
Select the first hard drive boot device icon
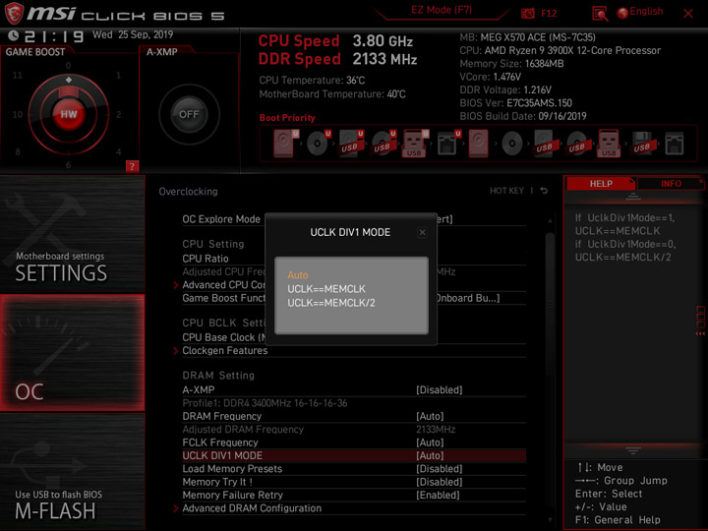[x=284, y=144]
